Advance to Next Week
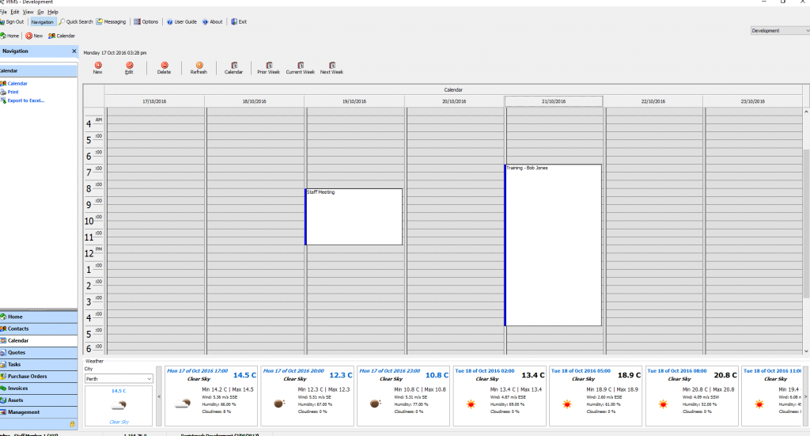Screen dimensions: 810x436 pos(331,66)
